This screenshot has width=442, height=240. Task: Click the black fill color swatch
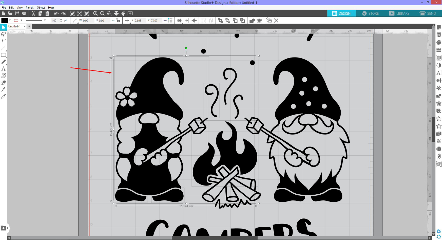point(4,20)
